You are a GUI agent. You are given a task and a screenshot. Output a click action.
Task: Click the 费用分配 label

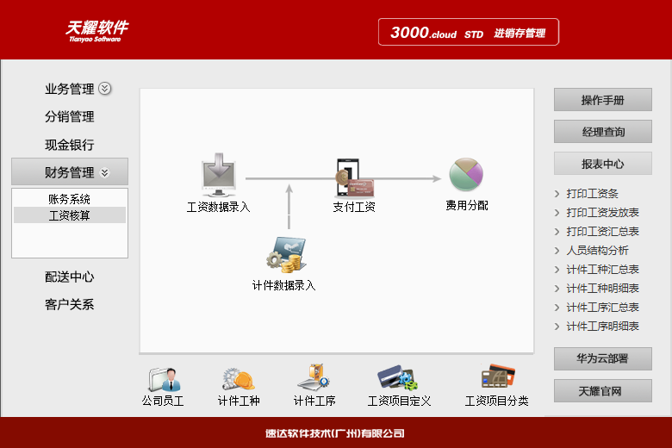467,206
